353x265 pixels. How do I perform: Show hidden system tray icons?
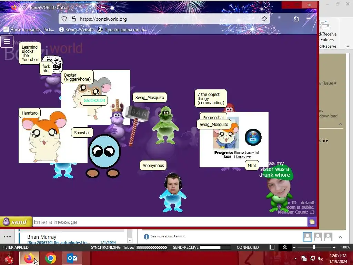pos(295,258)
